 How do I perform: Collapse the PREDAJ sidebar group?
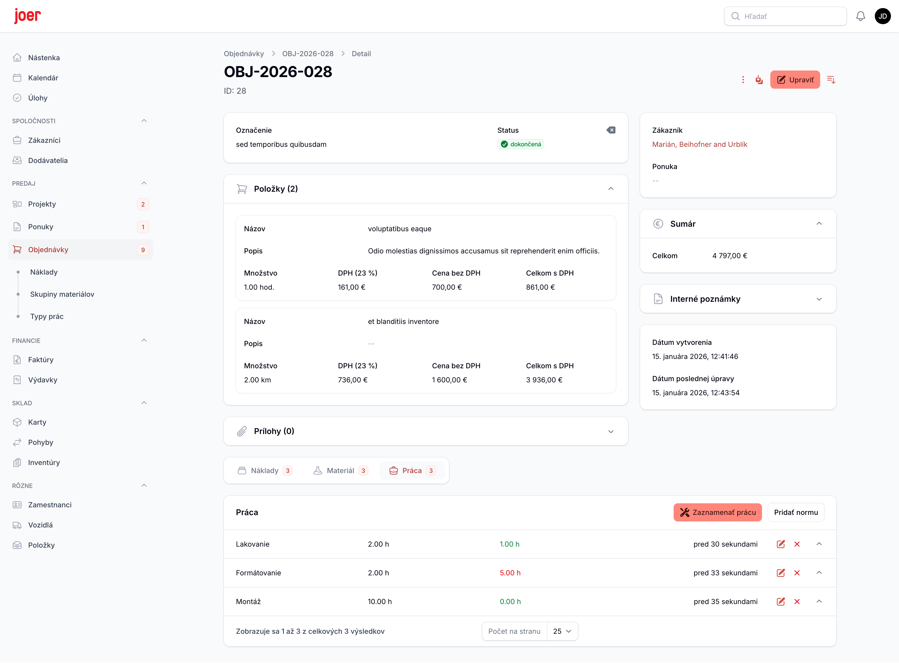point(144,183)
